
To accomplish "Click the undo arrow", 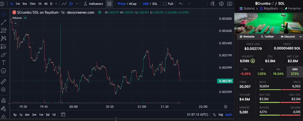I will (x=181, y=4).
